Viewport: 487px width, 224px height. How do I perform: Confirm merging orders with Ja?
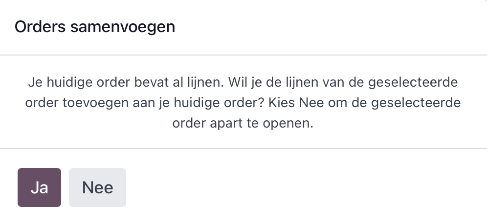point(39,187)
